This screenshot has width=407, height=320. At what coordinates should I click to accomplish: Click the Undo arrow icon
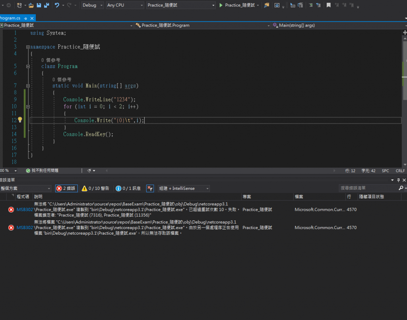(57, 5)
